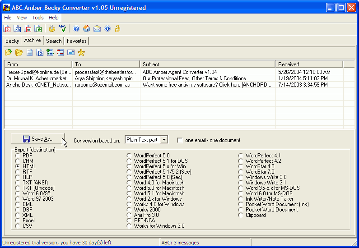Open the Tools menu
Screen dimensions: 359x248
(38, 18)
